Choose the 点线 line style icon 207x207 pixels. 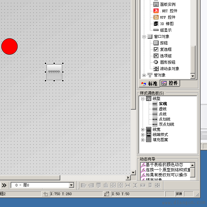click(x=155, y=114)
